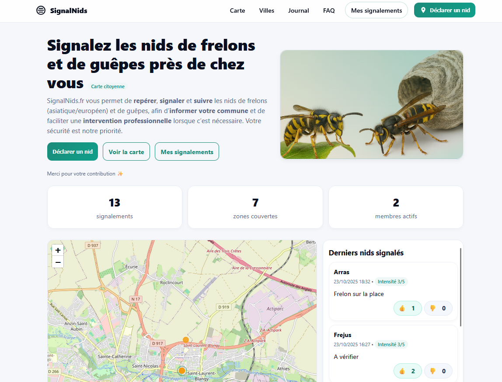Click the wasp nest hero image
Viewport: 502px width, 382px height.
[372, 104]
